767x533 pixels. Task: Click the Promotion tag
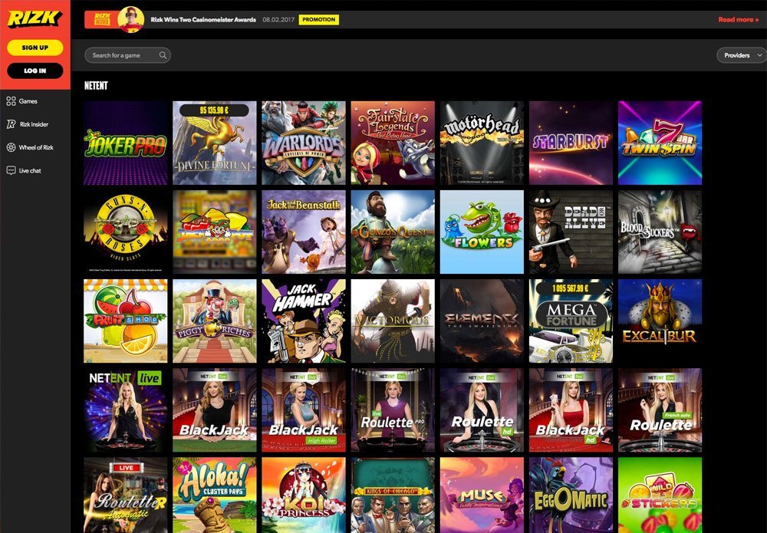(319, 20)
